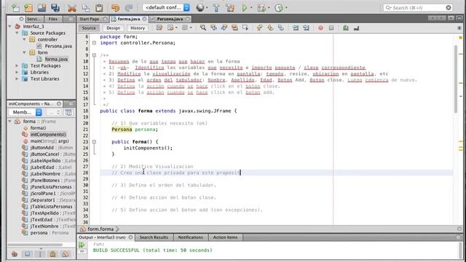The width and height of the screenshot is (466, 262).
Task: Expand the Test Packages node
Action: 17,65
